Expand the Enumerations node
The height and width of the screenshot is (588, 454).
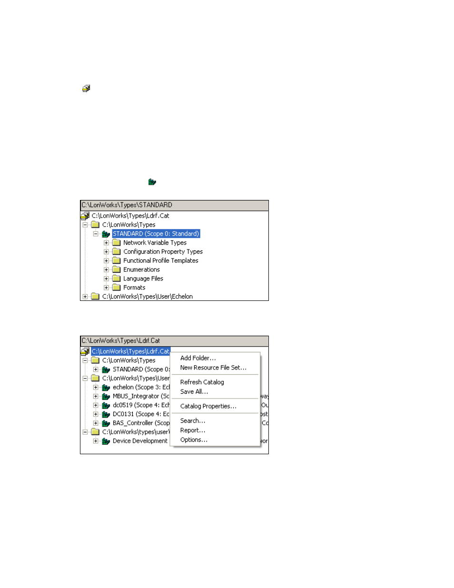(x=106, y=270)
